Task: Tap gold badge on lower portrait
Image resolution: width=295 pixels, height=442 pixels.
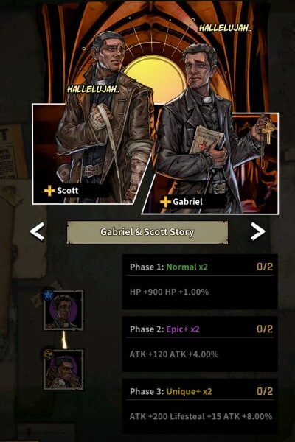Action: coord(48,354)
